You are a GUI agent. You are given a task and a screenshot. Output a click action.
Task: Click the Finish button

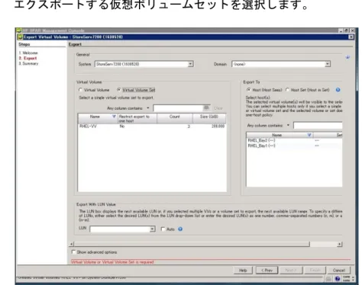pyautogui.click(x=315, y=271)
